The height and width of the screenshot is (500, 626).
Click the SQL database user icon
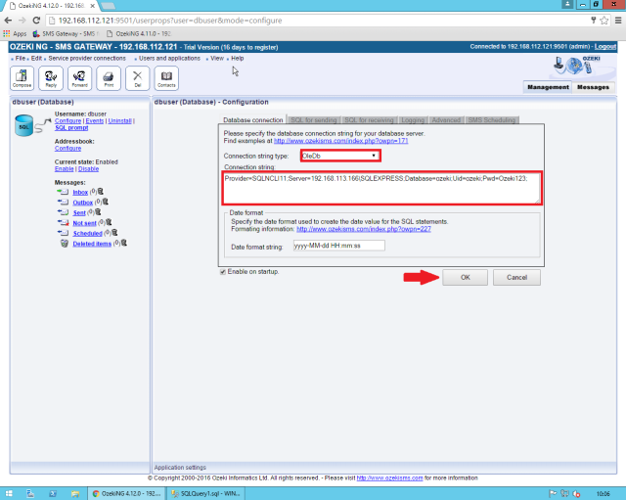23,125
